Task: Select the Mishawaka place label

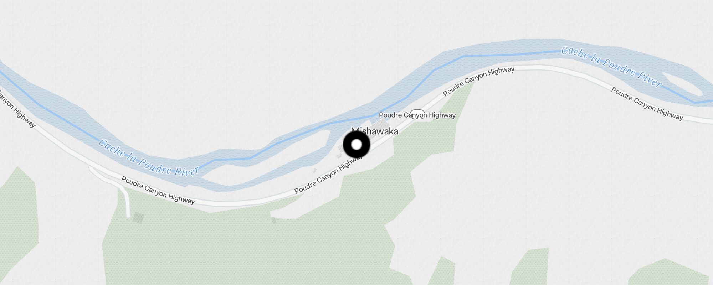Action: [x=375, y=131]
